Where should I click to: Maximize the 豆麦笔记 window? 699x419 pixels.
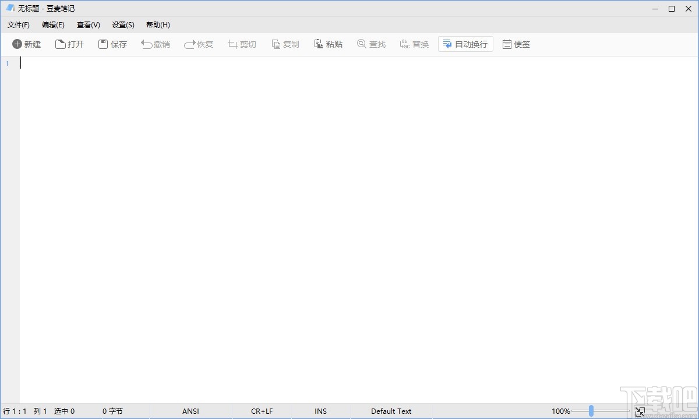672,9
